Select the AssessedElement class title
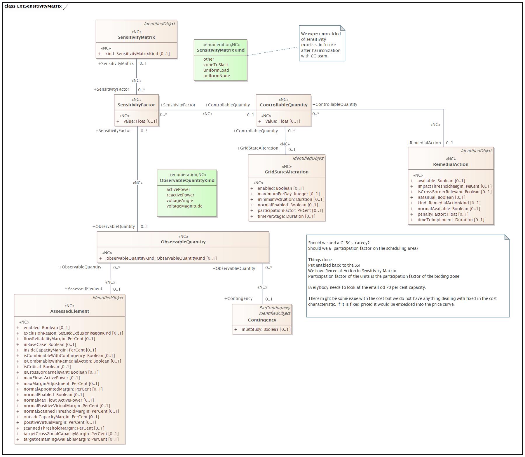Image resolution: width=525 pixels, height=457 pixels. click(x=70, y=311)
